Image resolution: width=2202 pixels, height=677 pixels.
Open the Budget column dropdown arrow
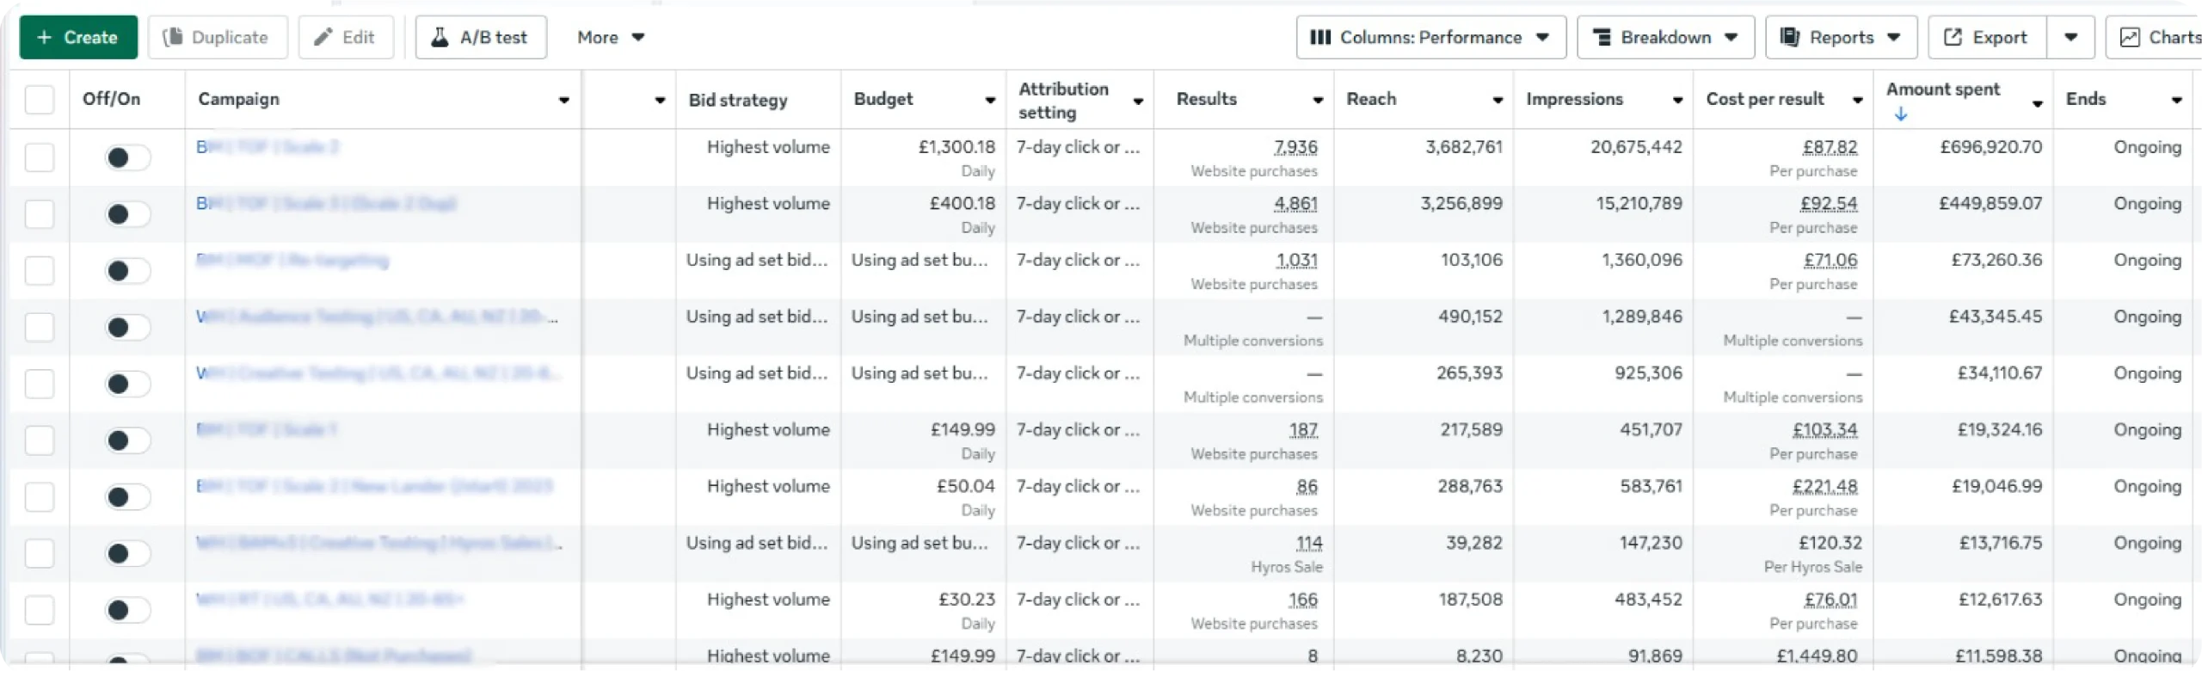[990, 101]
